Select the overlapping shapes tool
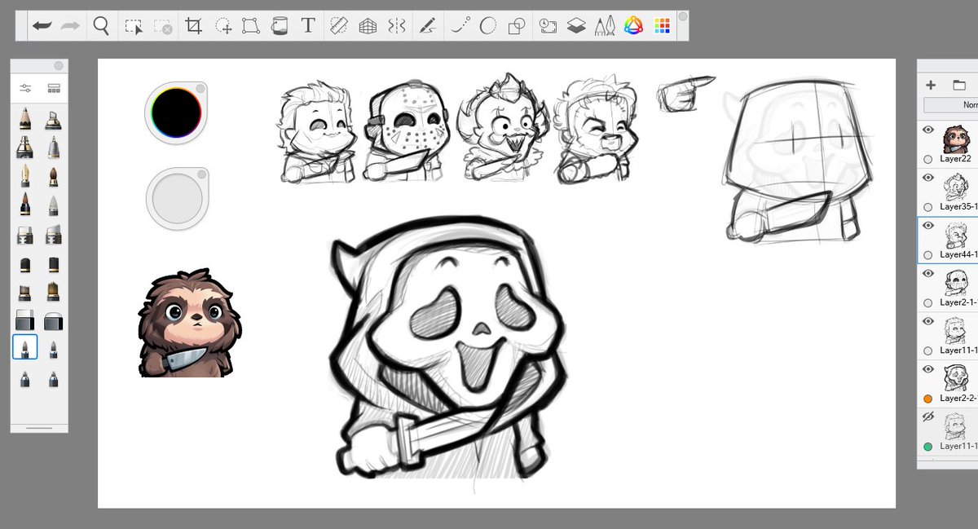978x529 pixels. coord(515,27)
